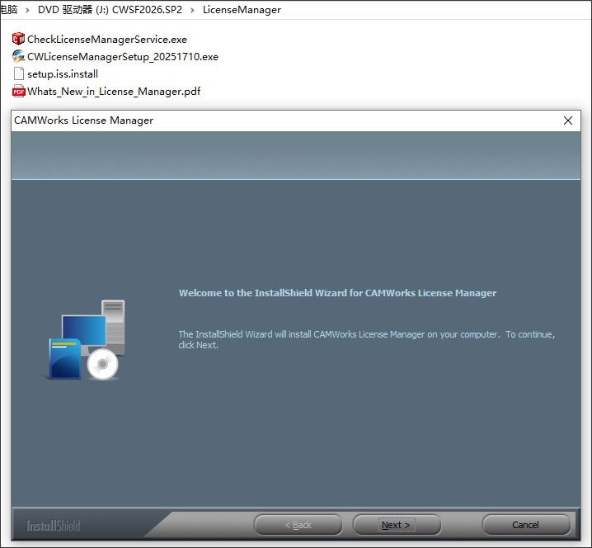Click the blank setup.iss.install file icon
This screenshot has height=548, width=592.
coord(18,73)
